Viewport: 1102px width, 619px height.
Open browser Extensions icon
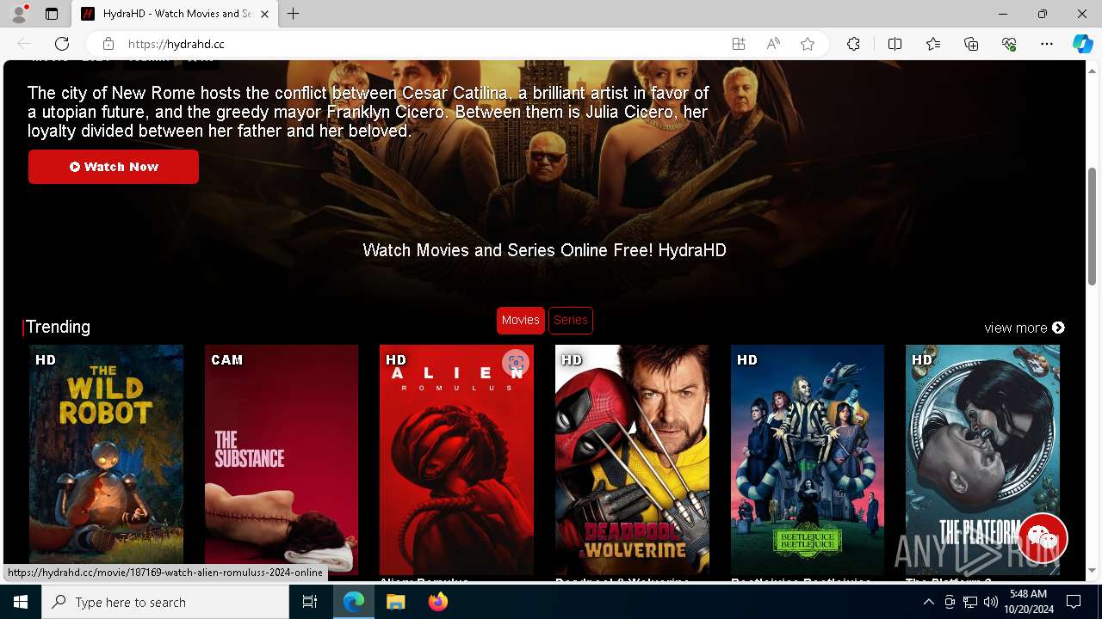click(853, 44)
